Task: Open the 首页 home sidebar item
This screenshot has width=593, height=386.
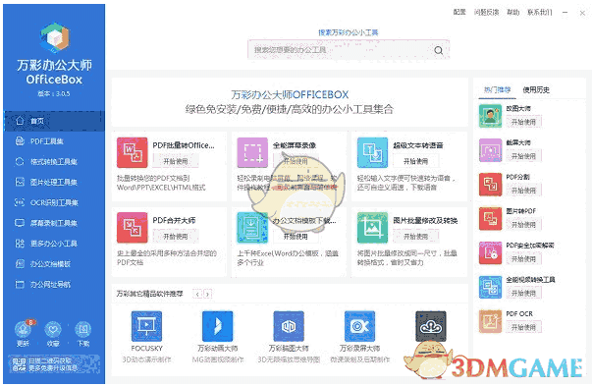Action: (54, 121)
